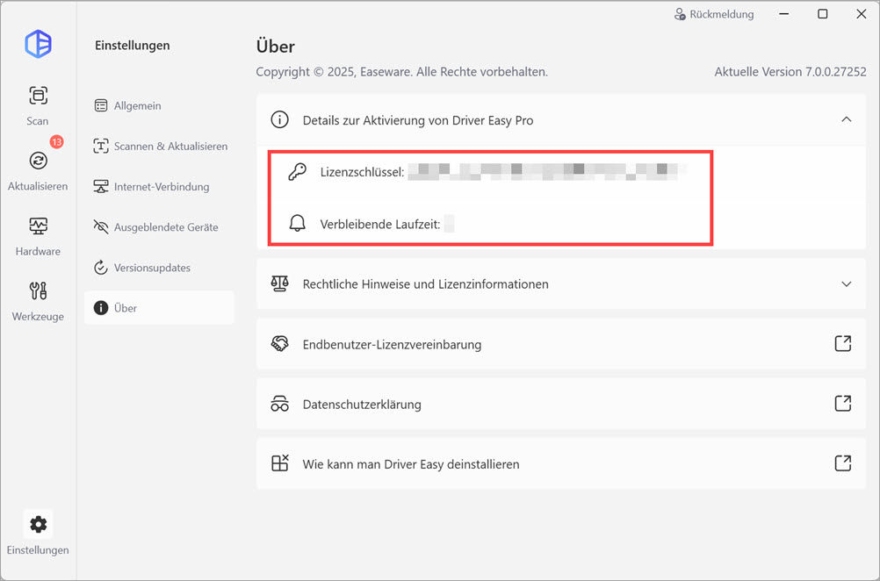Open Datenschutzerklärung link row
The width and height of the screenshot is (880, 581).
click(x=561, y=404)
